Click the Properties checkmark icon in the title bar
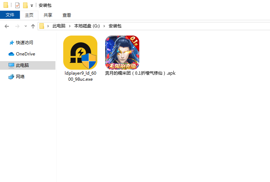This screenshot has height=182, width=270. [x=17, y=5]
